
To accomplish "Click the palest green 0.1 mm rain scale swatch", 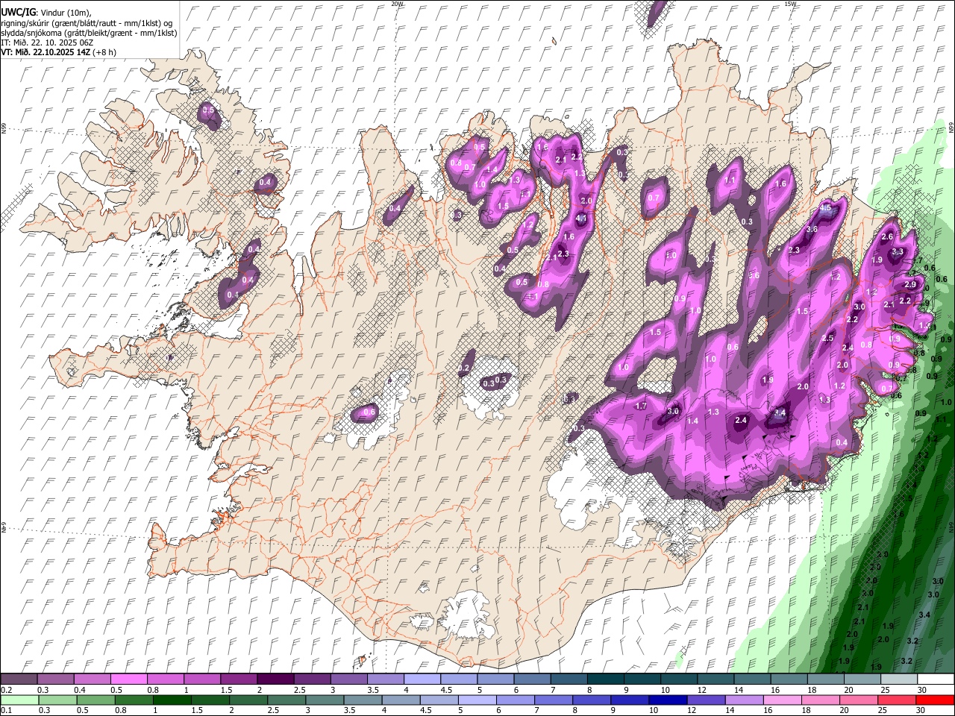I will point(19,700).
